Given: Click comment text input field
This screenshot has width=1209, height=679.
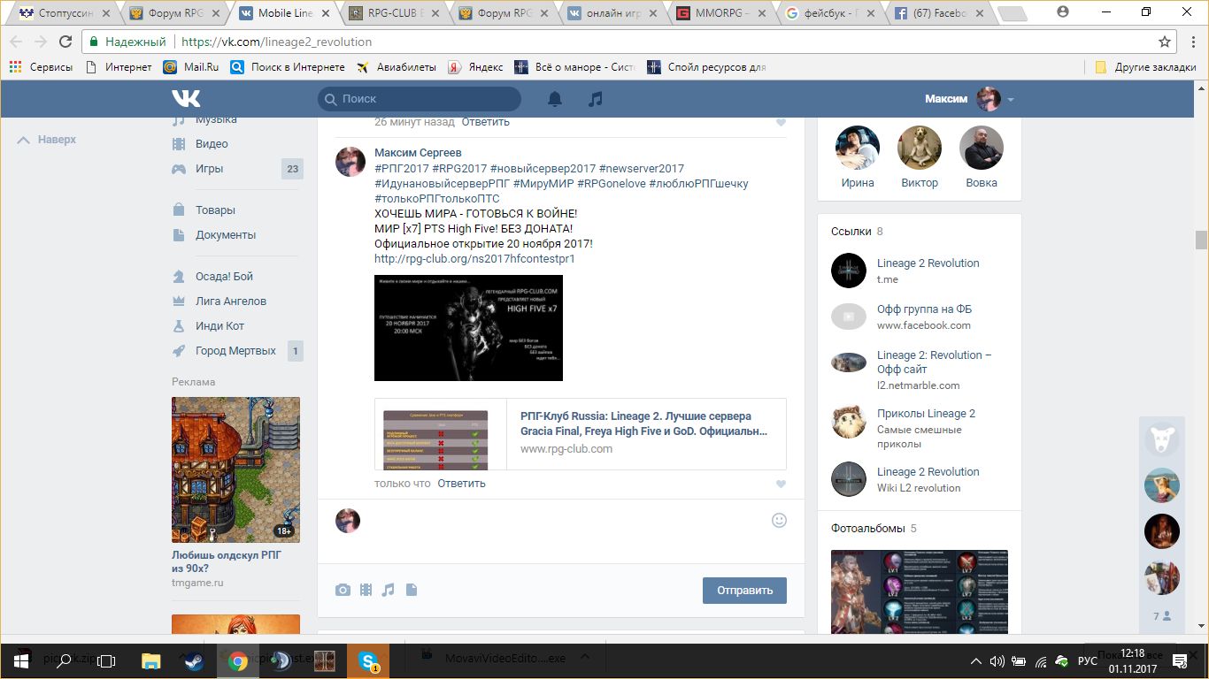Looking at the screenshot, I should click(566, 521).
